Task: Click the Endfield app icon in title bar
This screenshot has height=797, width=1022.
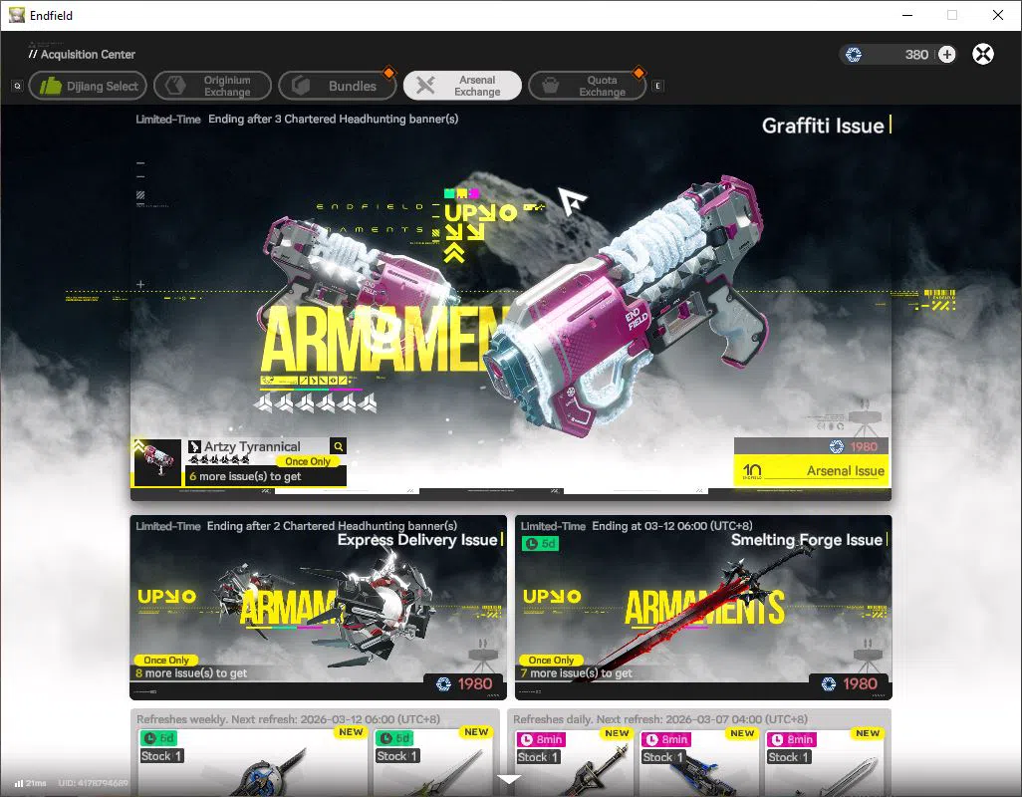Action: point(16,15)
